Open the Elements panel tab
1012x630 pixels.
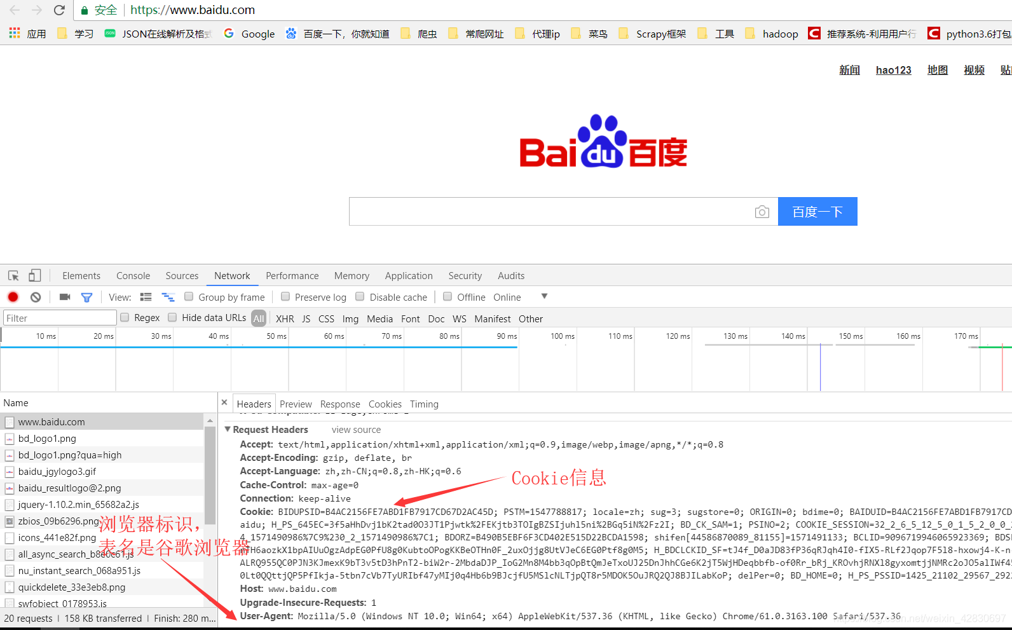pyautogui.click(x=81, y=275)
